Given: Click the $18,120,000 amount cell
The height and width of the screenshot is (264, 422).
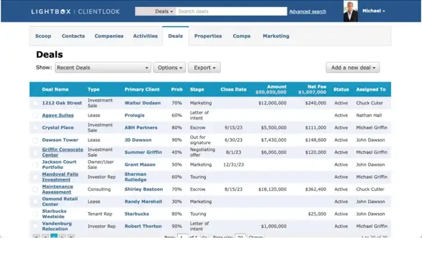Looking at the screenshot, I should (x=272, y=189).
